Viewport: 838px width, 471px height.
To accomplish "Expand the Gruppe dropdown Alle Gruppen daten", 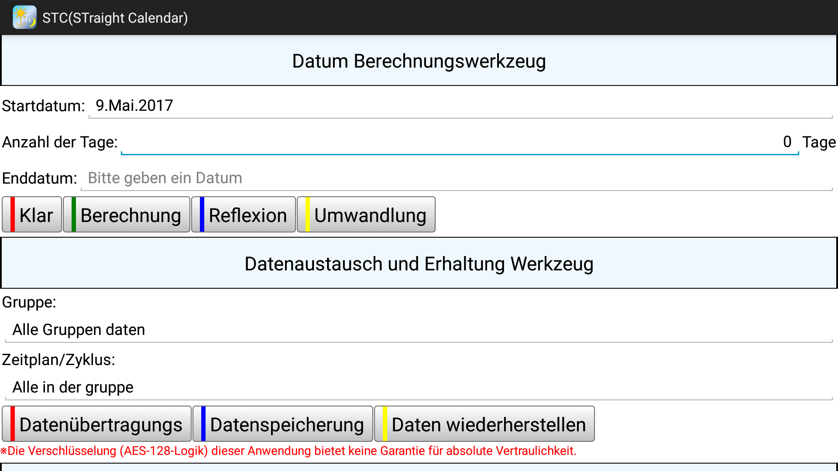I will click(418, 330).
